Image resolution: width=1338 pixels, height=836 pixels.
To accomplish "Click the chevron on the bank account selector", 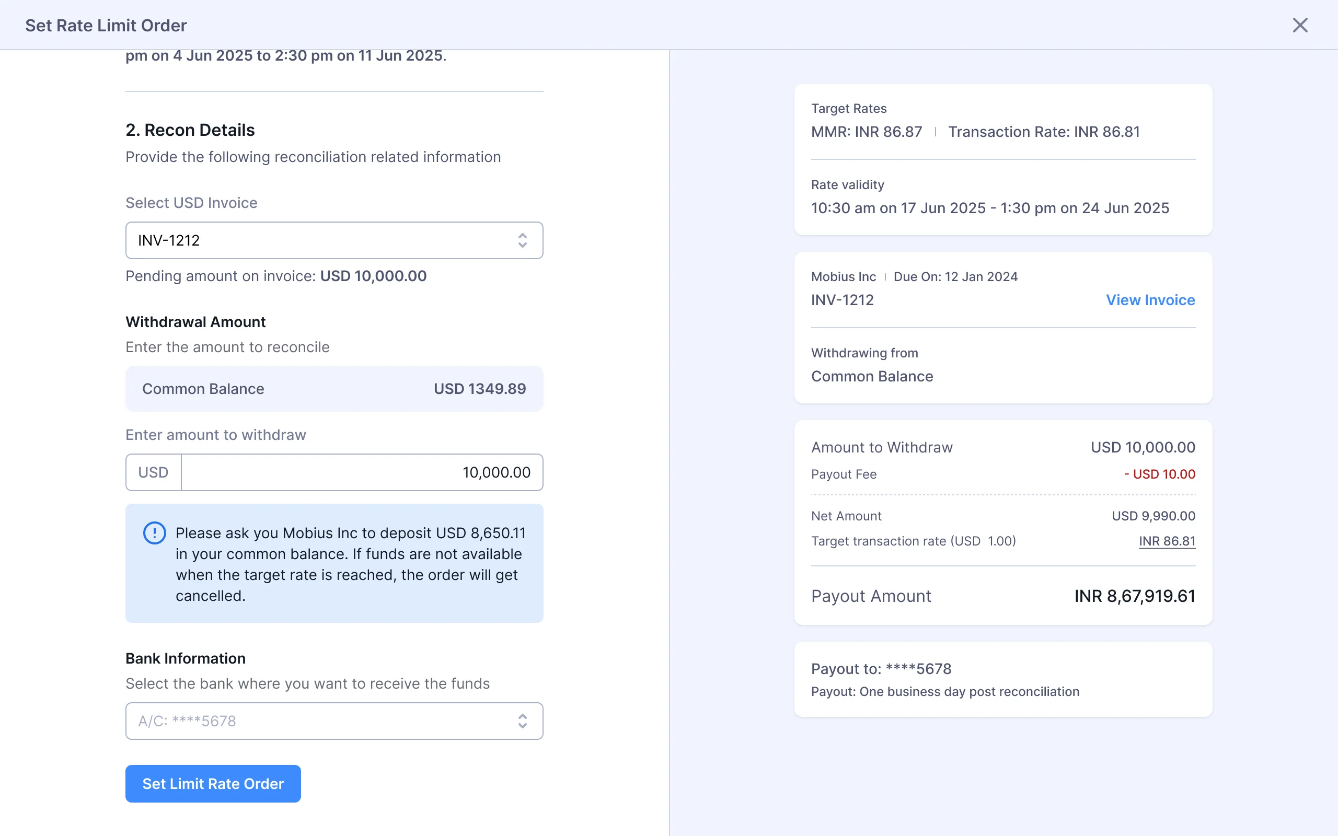I will pos(523,721).
